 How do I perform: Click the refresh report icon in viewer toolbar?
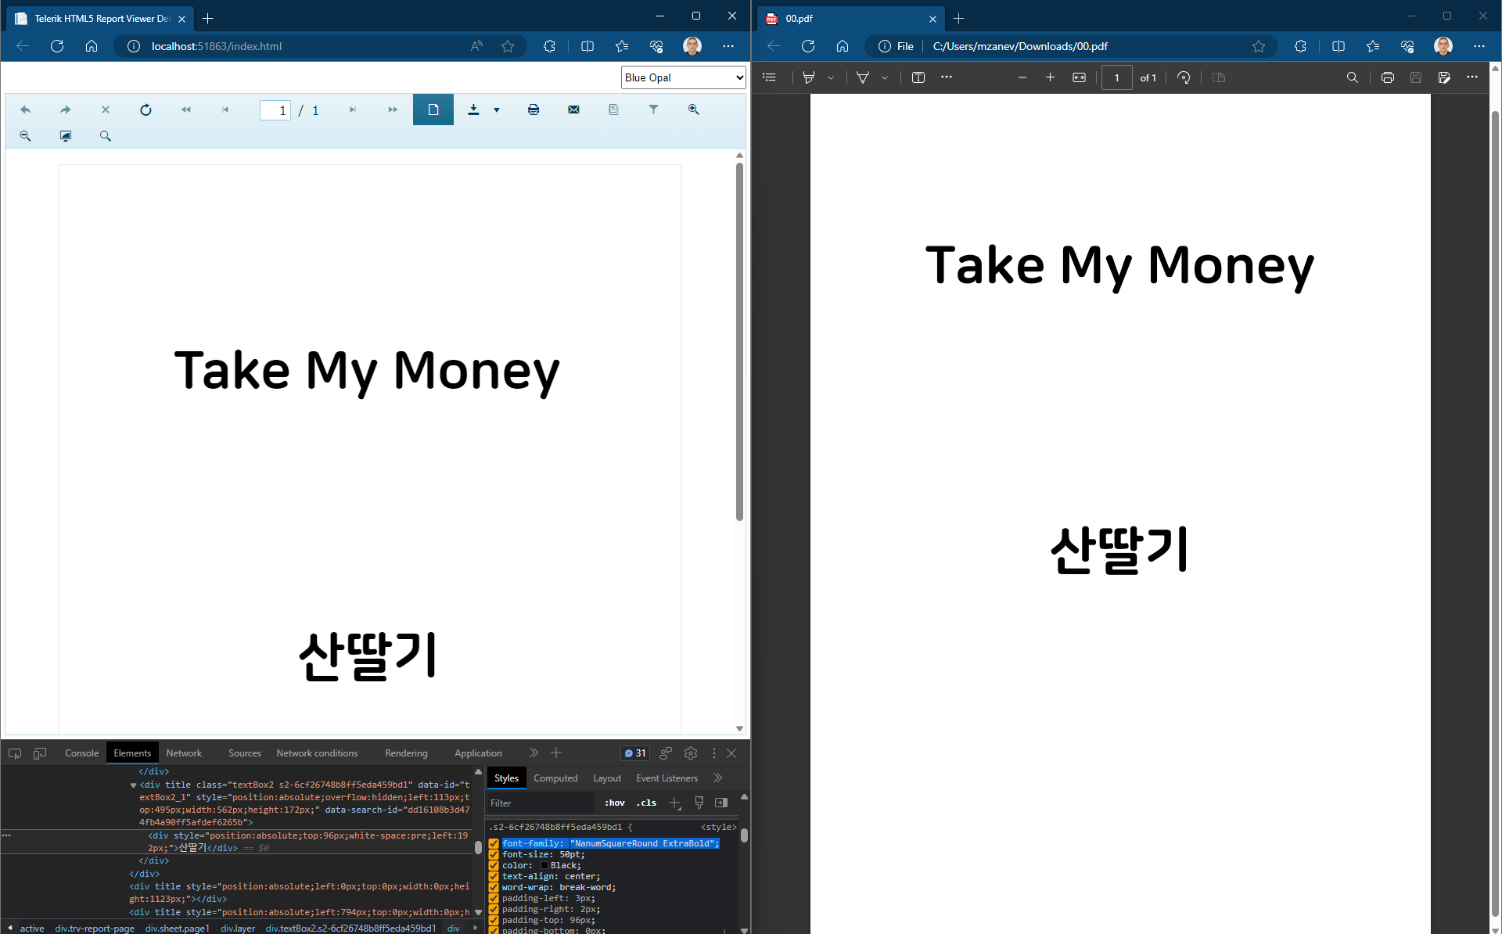tap(146, 110)
